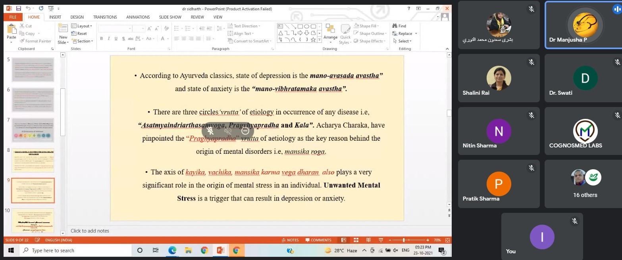The width and height of the screenshot is (622, 260).
Task: Open the Section dropdown
Action: pyautogui.click(x=82, y=41)
